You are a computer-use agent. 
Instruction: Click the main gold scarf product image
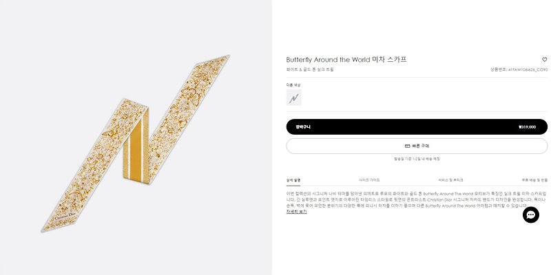[136, 144]
